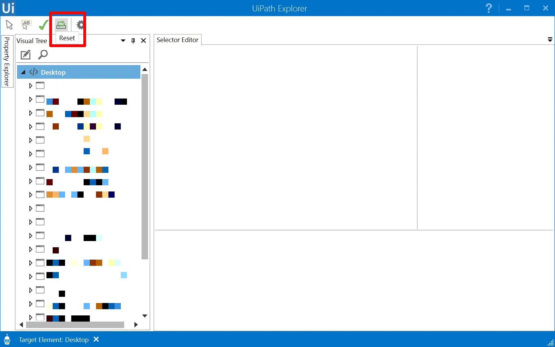Select the twelfth window icon in tree
This screenshot has height=347, width=555.
tap(40, 235)
